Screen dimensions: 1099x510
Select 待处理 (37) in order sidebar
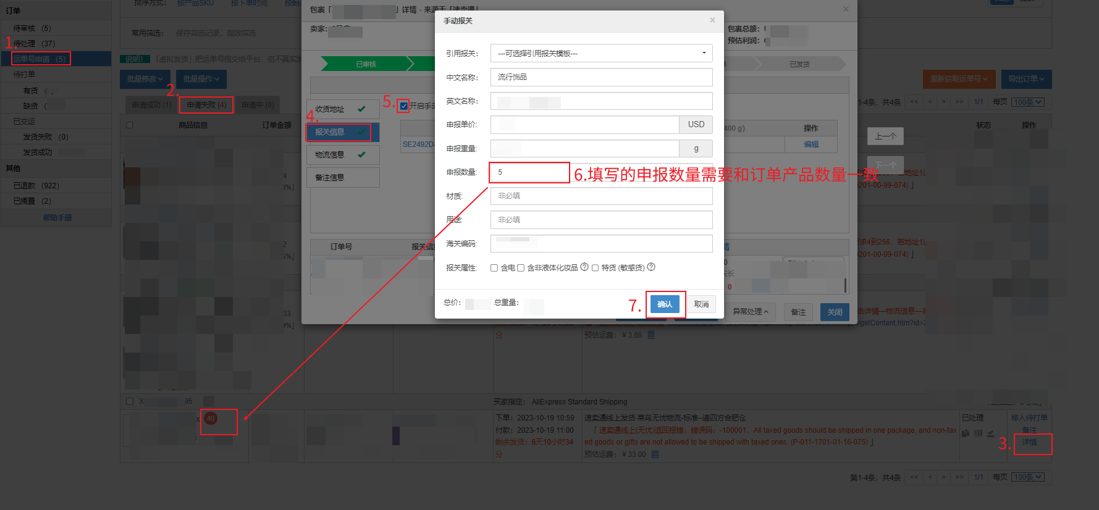(x=56, y=44)
